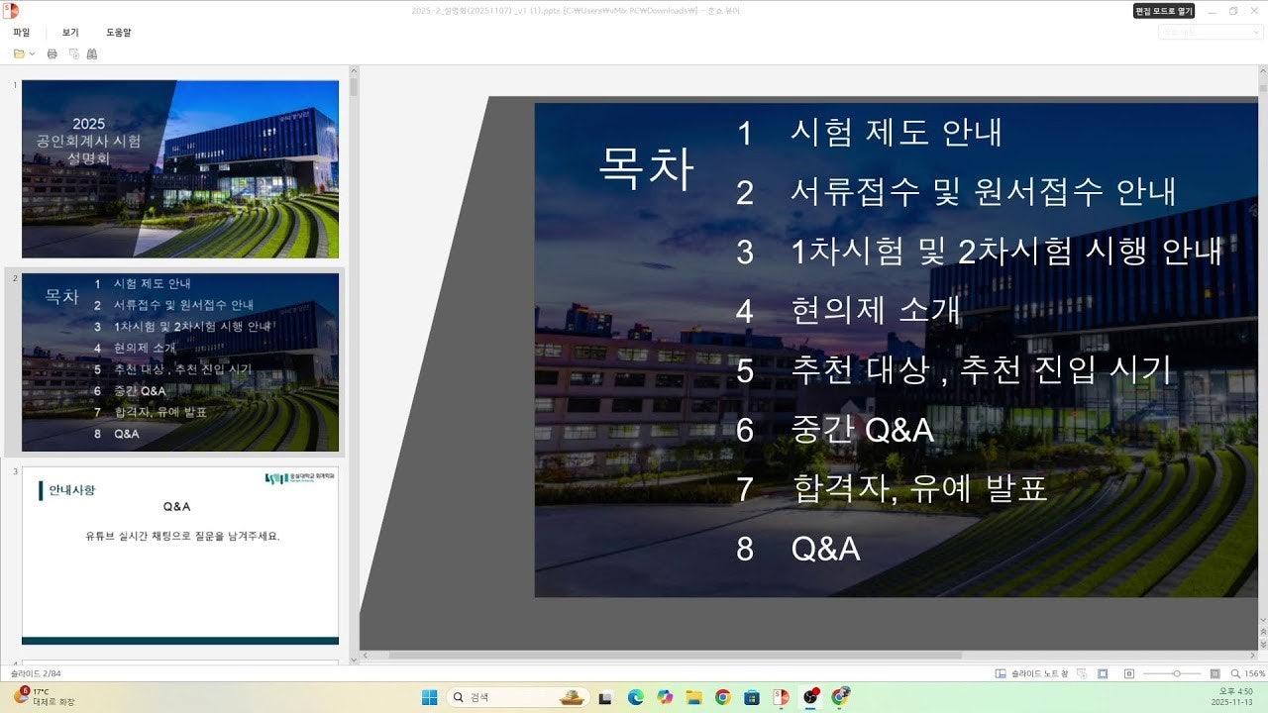Click the magnifier zoom icon beside 156%
The image size is (1268, 713).
(x=1234, y=673)
